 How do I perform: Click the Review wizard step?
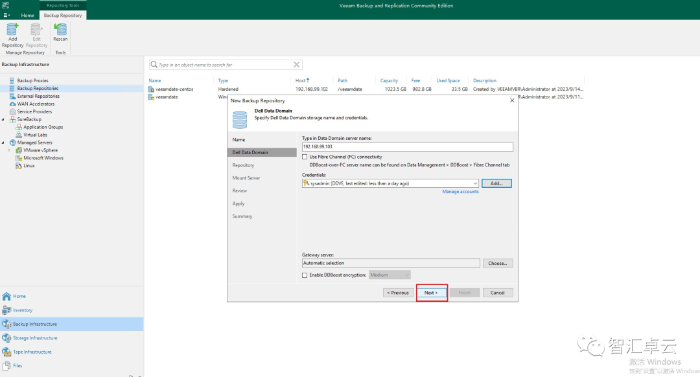pos(239,190)
